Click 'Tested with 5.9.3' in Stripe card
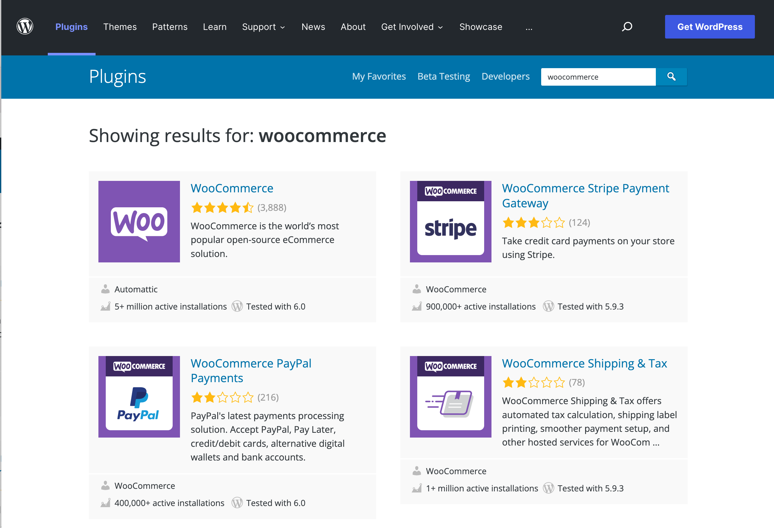 (x=590, y=307)
